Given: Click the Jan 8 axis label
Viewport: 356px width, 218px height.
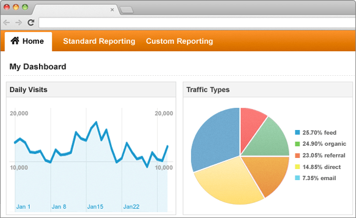Looking at the screenshot, I should (x=59, y=207).
